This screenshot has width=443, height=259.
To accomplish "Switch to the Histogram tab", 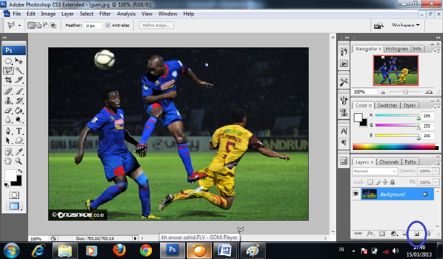I will [397, 49].
